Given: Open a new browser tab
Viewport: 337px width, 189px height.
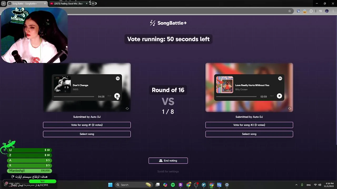Looking at the screenshot, I should pyautogui.click(x=93, y=4).
